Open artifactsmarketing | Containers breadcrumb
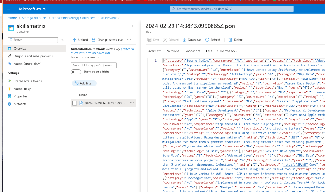The height and width of the screenshot is (192, 325). click(73, 18)
